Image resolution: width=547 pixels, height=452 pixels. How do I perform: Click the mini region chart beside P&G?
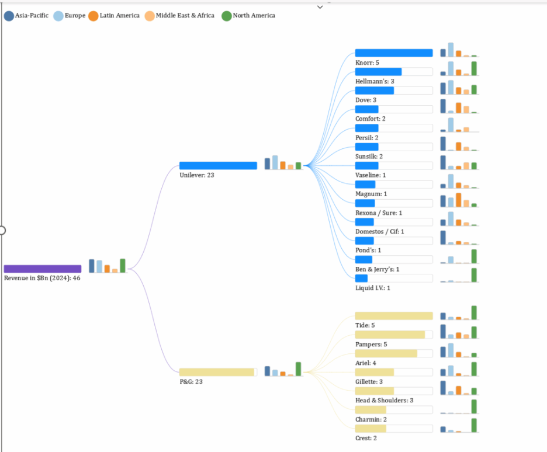coord(283,369)
